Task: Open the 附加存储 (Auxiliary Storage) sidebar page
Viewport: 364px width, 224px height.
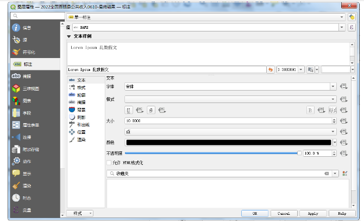Action: (x=35, y=149)
